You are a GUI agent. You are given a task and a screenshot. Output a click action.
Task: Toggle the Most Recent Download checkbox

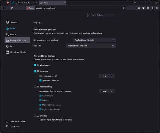pyautogui.click(x=40, y=105)
